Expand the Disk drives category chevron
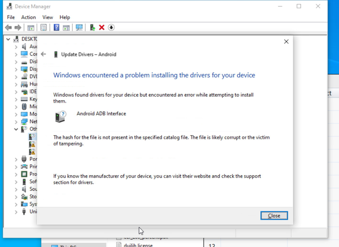 coord(16,62)
